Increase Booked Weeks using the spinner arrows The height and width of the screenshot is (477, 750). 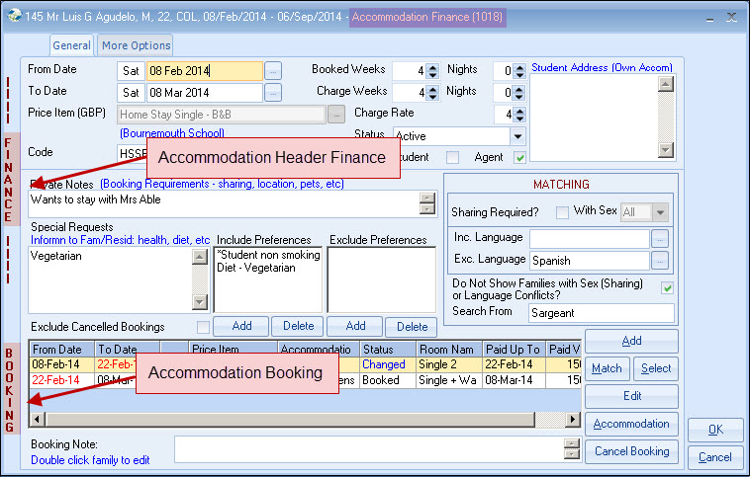coord(432,67)
